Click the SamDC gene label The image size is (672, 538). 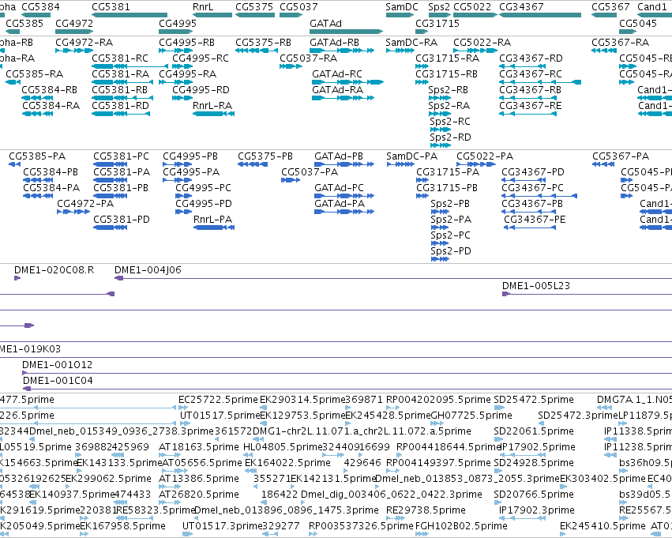pyautogui.click(x=402, y=7)
